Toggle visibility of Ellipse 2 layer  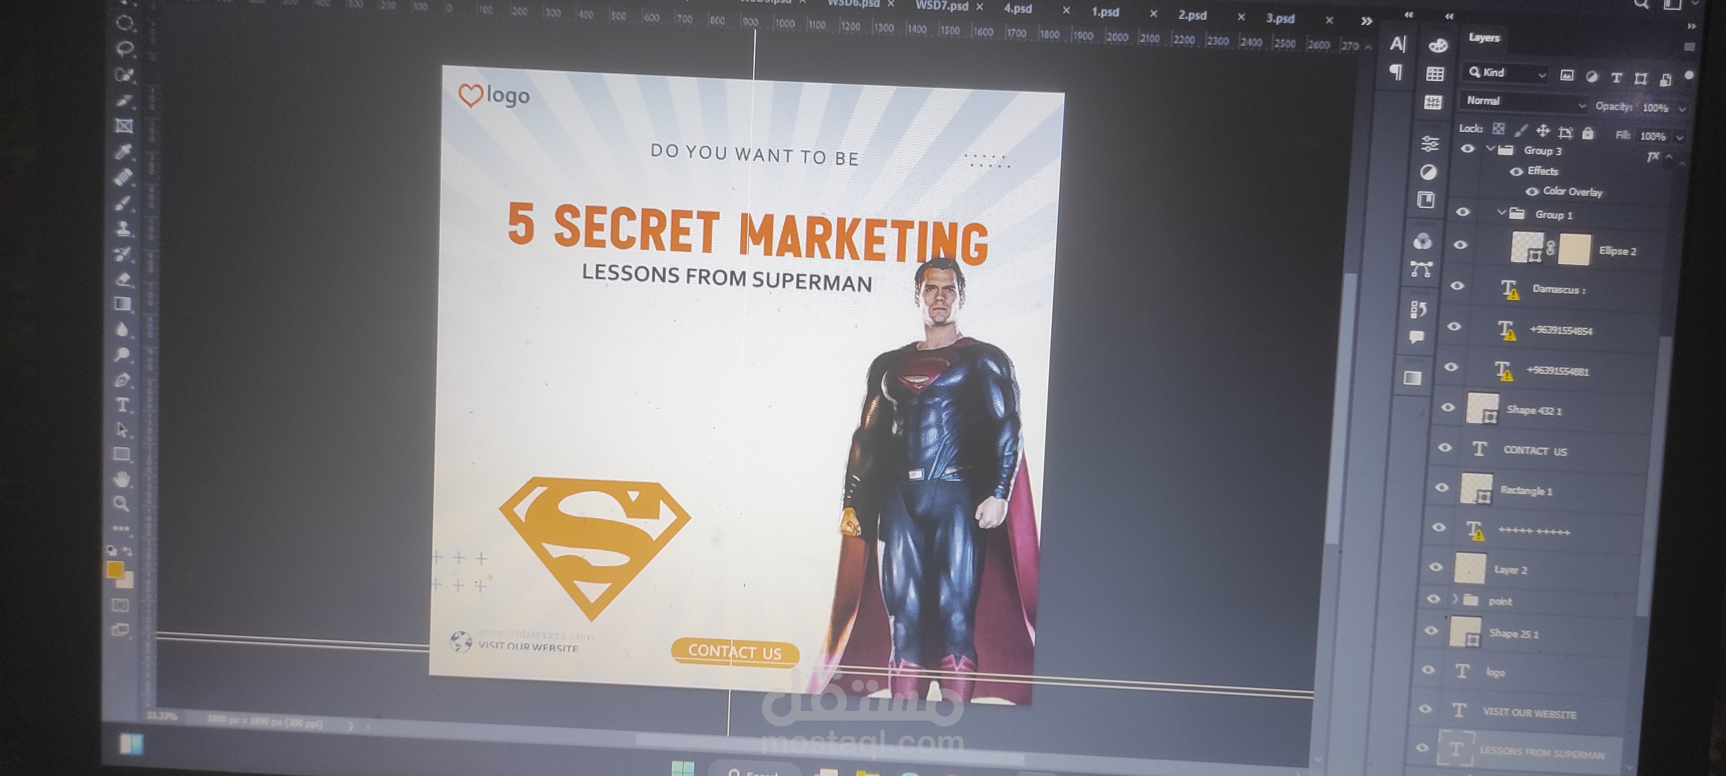point(1461,245)
